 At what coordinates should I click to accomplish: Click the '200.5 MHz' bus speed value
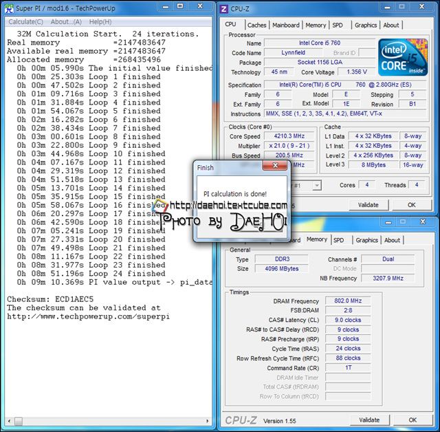289,155
